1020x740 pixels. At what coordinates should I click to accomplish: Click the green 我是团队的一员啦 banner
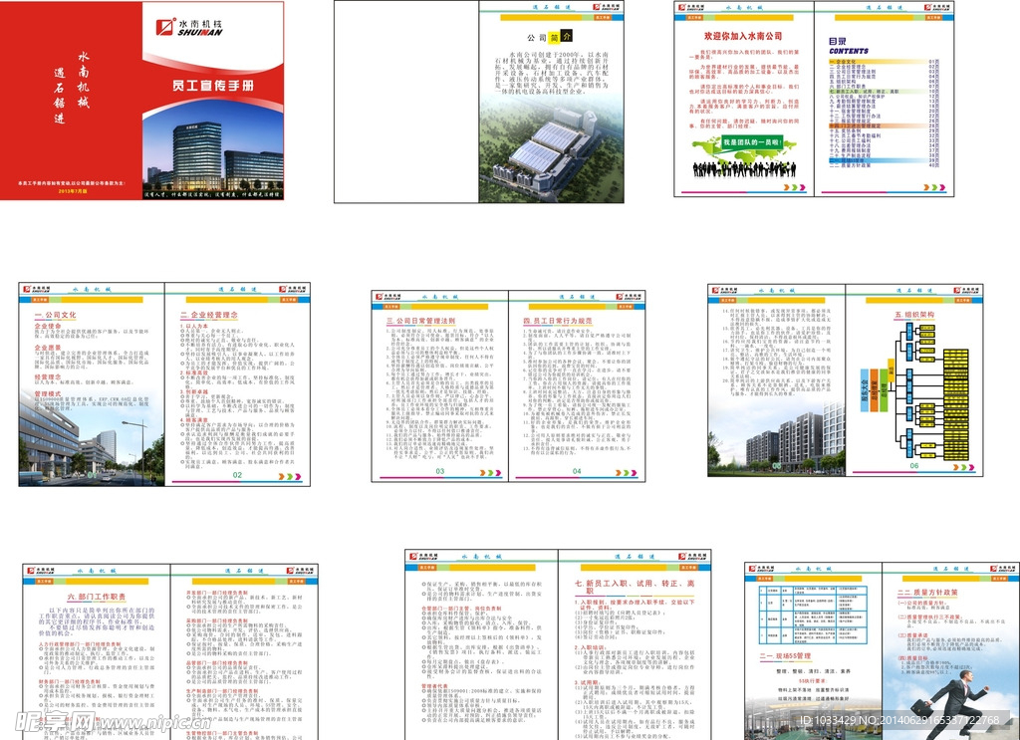(x=751, y=141)
